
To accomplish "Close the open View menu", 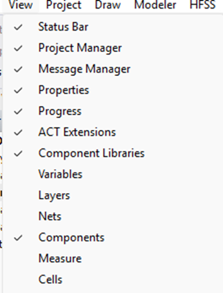I will pos(21,5).
